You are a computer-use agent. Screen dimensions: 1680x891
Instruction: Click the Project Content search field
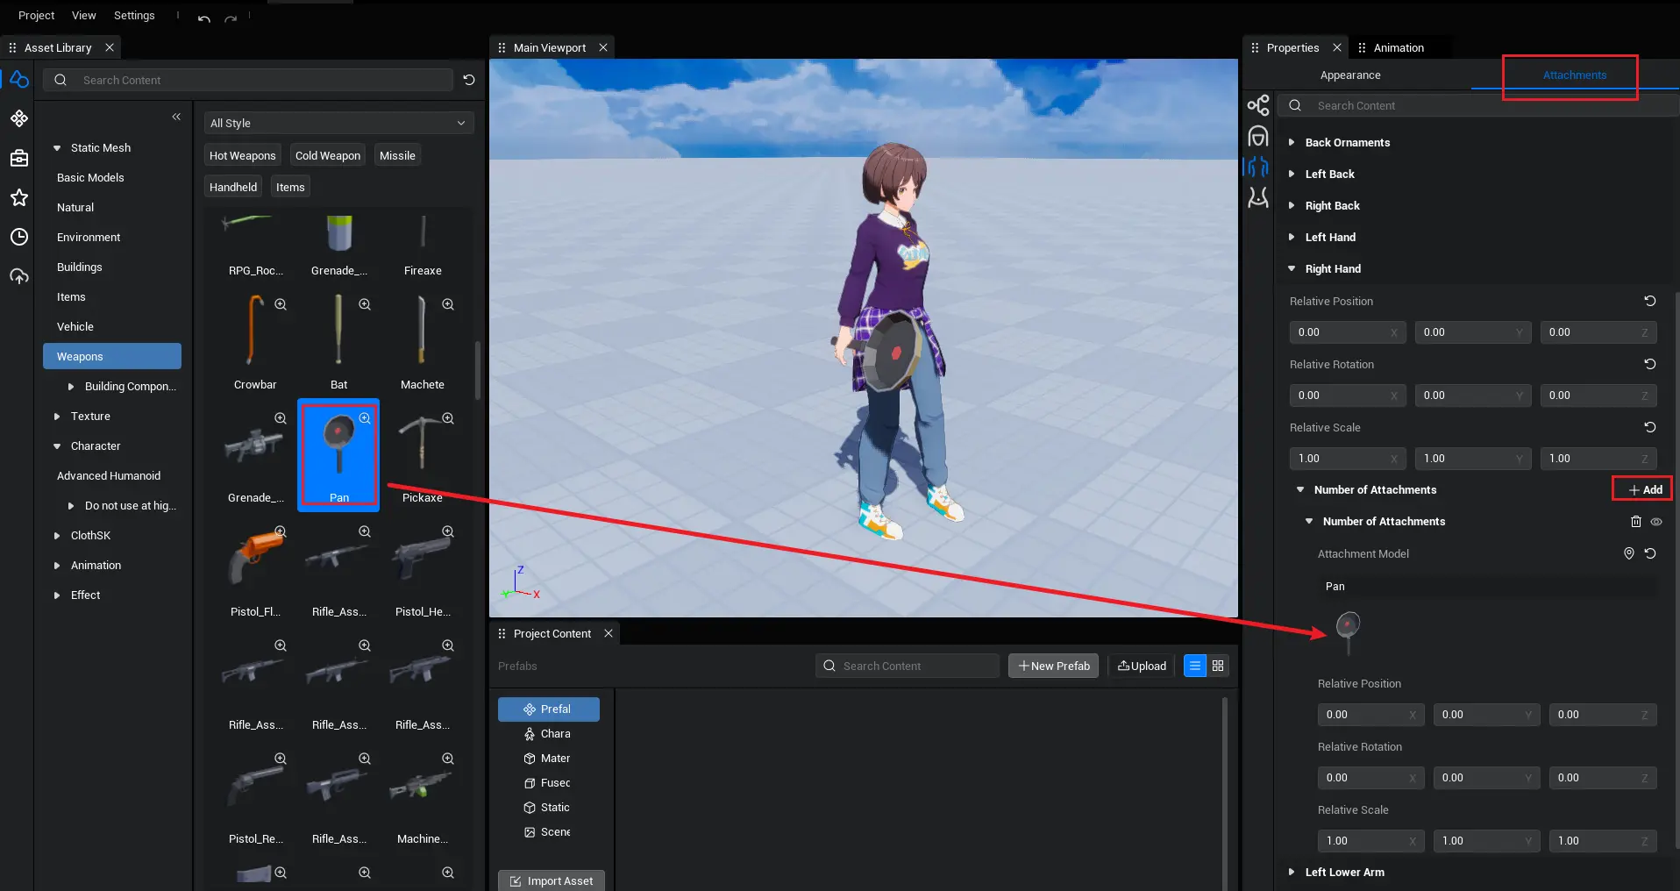[908, 666]
